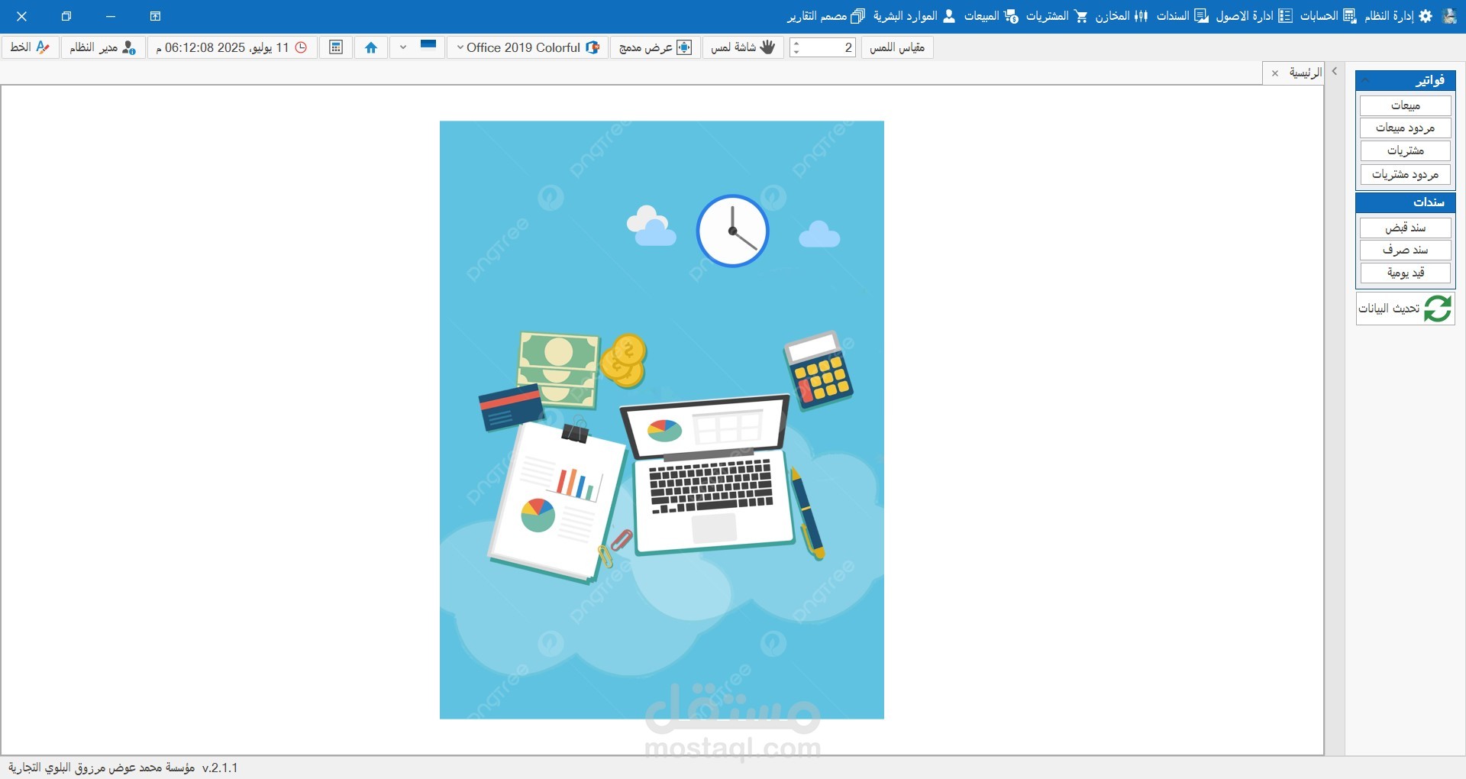Open the مصمم التقارير report designer menu
This screenshot has width=1466, height=779.
[x=826, y=16]
